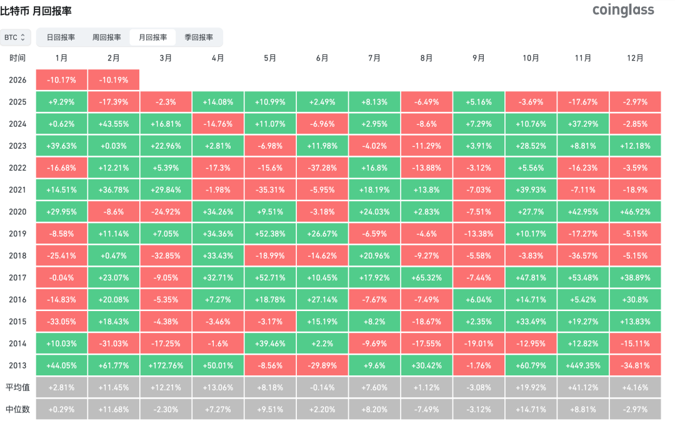Screen dimensions: 675x426
Task: Click the 中位数 row label
Action: pos(17,410)
